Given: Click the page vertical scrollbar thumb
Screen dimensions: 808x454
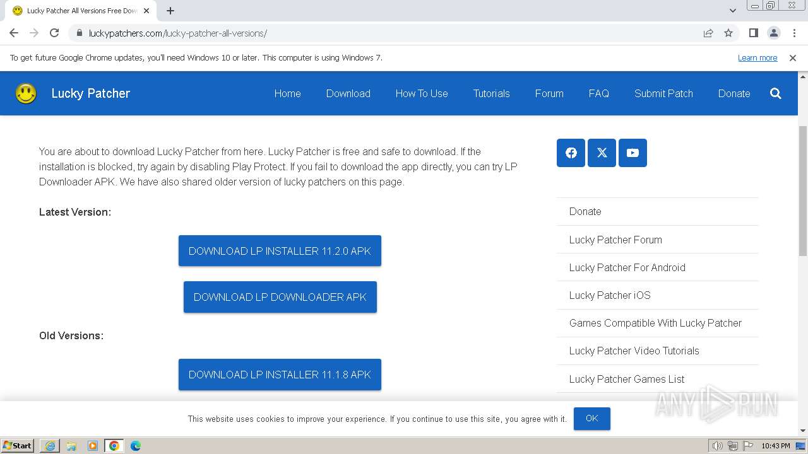Looking at the screenshot, I should click(803, 190).
